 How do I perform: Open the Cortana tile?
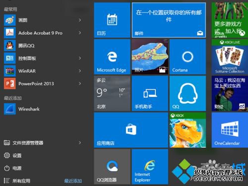pos(187,57)
